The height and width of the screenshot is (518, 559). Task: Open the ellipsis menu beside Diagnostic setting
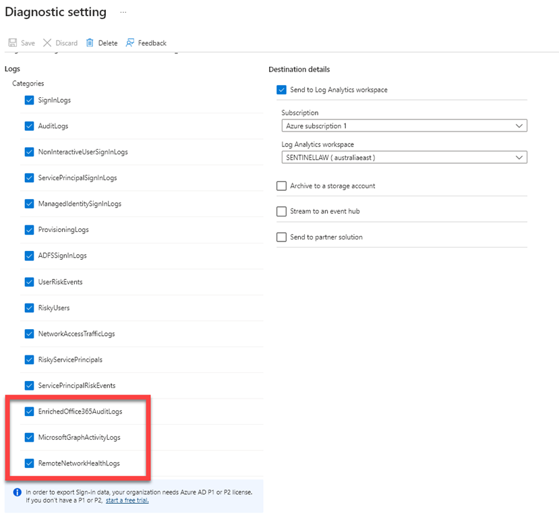[x=123, y=13]
